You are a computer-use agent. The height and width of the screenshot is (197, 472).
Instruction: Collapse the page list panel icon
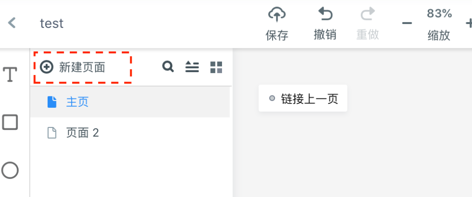click(x=192, y=67)
